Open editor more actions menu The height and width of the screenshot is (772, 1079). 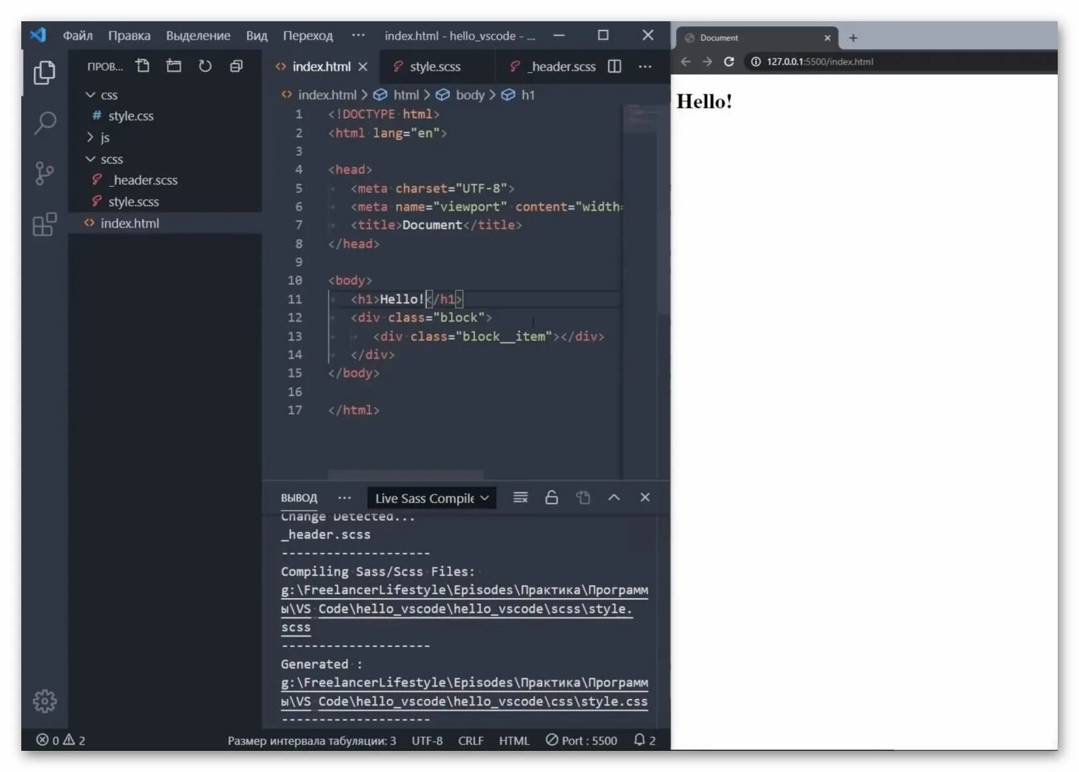pyautogui.click(x=645, y=66)
